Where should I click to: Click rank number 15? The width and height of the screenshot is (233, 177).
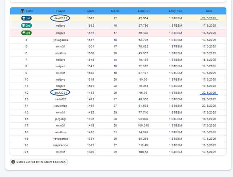27,112
